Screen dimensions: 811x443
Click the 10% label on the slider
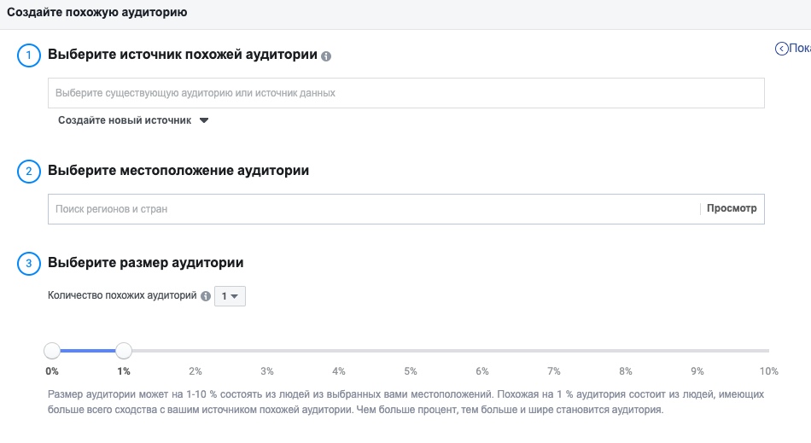(768, 371)
